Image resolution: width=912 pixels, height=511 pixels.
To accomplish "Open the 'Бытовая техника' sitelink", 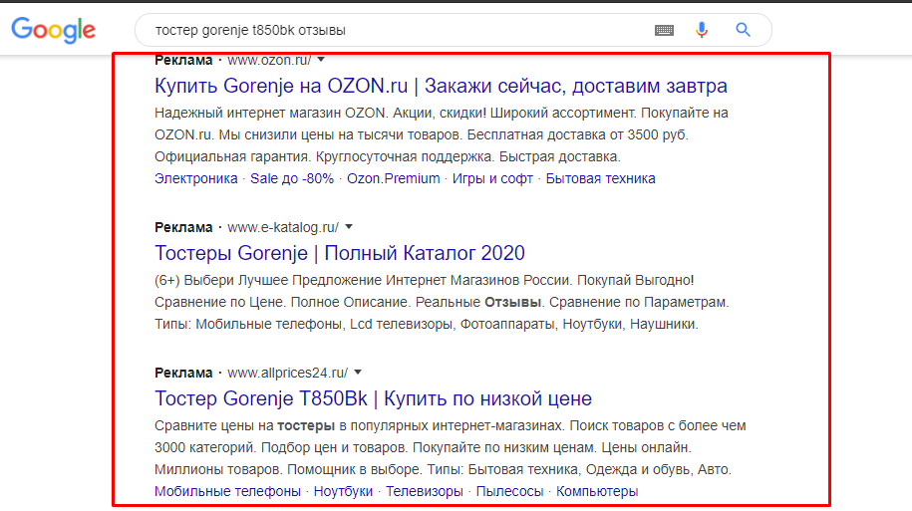I will click(600, 178).
